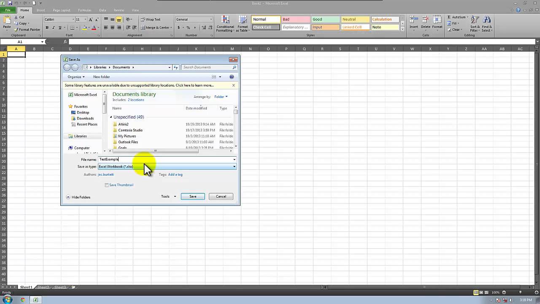Click the back arrow in the Save As dialog
540x304 pixels.
pos(67,67)
